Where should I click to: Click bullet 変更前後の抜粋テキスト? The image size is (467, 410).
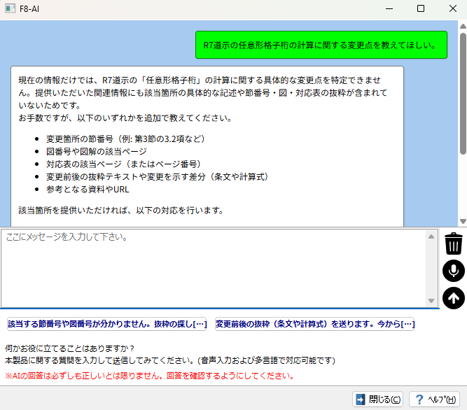[x=158, y=177]
